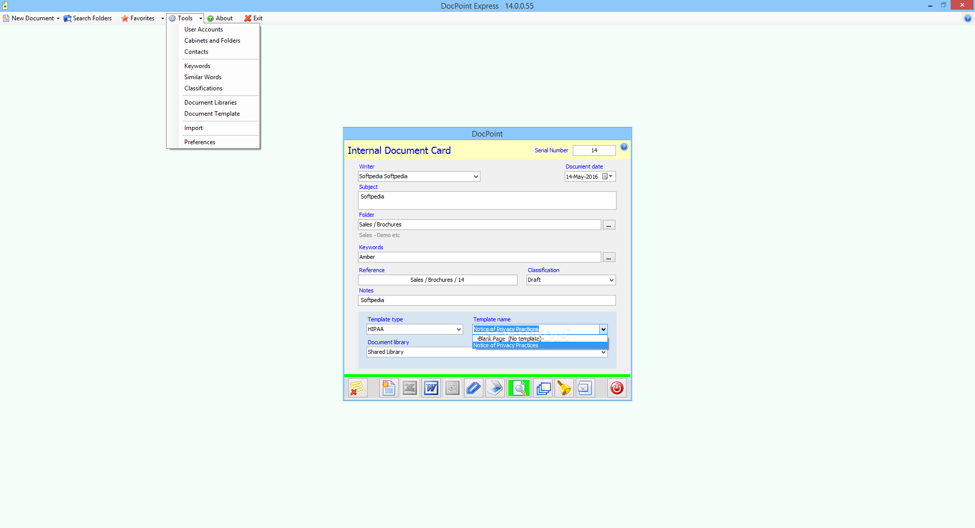
Task: Open Preferences from the Tools menu
Action: 200,142
